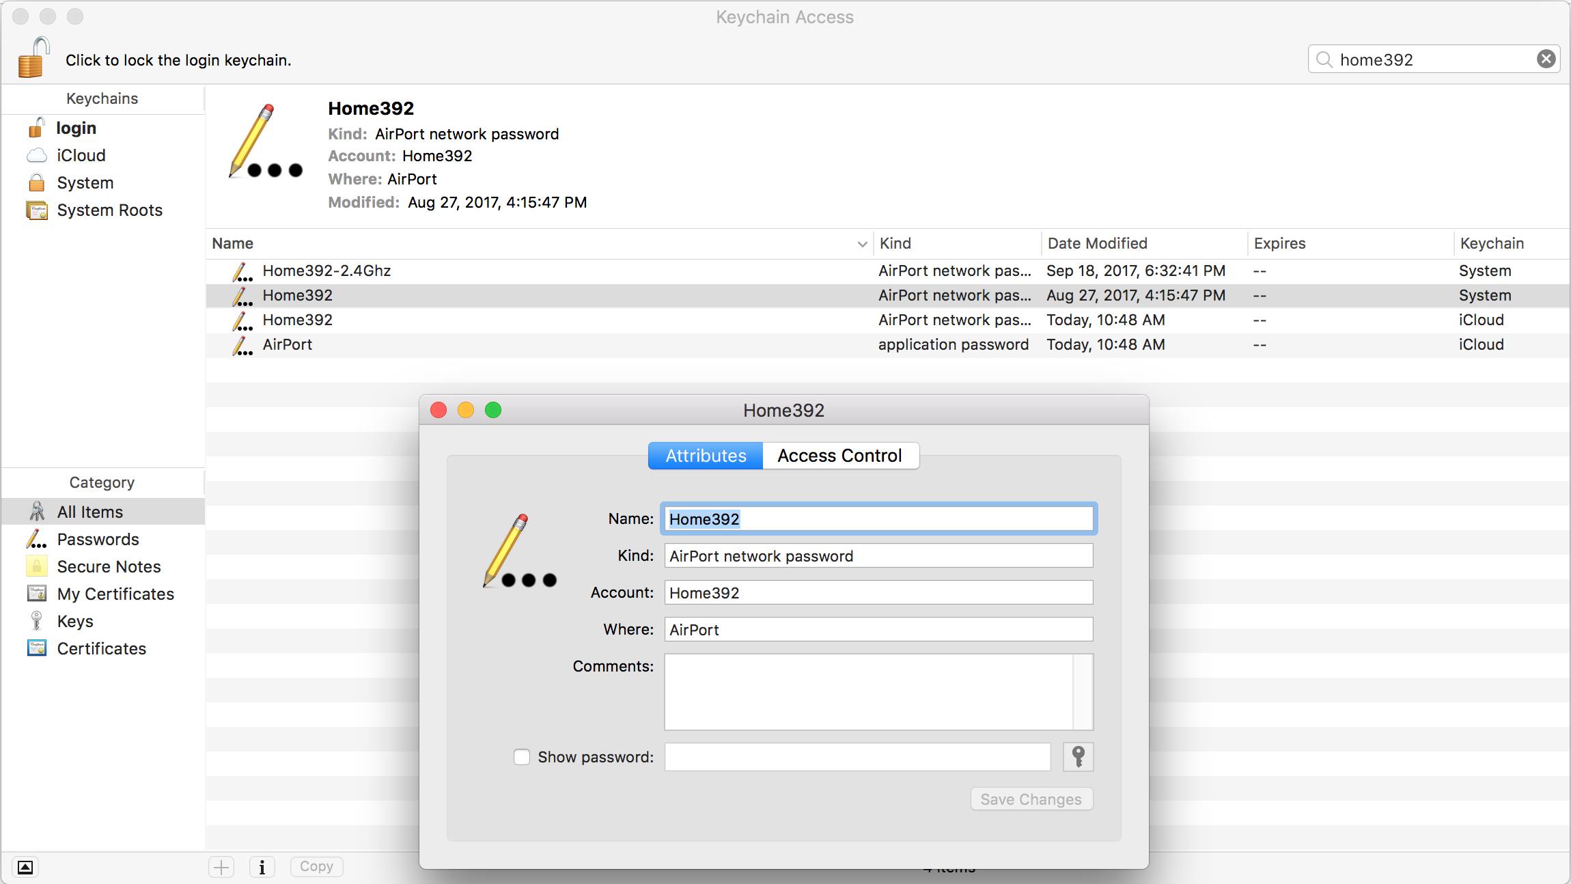Screen dimensions: 1571x884
Task: Click the Comments area scrollbar
Action: (x=1083, y=692)
